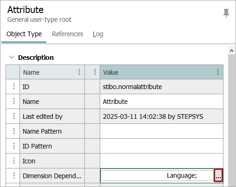Viewport: 236px width, 187px height.
Task: Pin the Attribute panel
Action: (226, 13)
